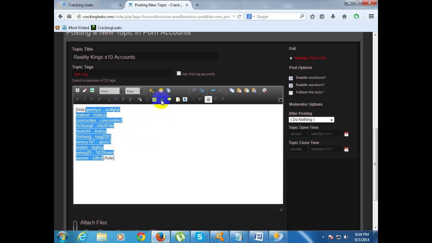
Task: Click the crackingleaks.com address bar
Action: coord(156,16)
